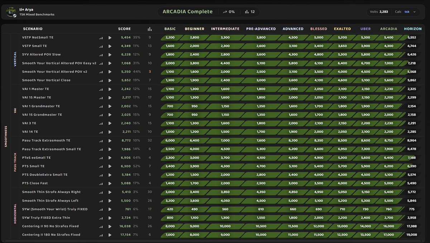
Task: Play VAI 1 Master TE scenario
Action: point(110,89)
